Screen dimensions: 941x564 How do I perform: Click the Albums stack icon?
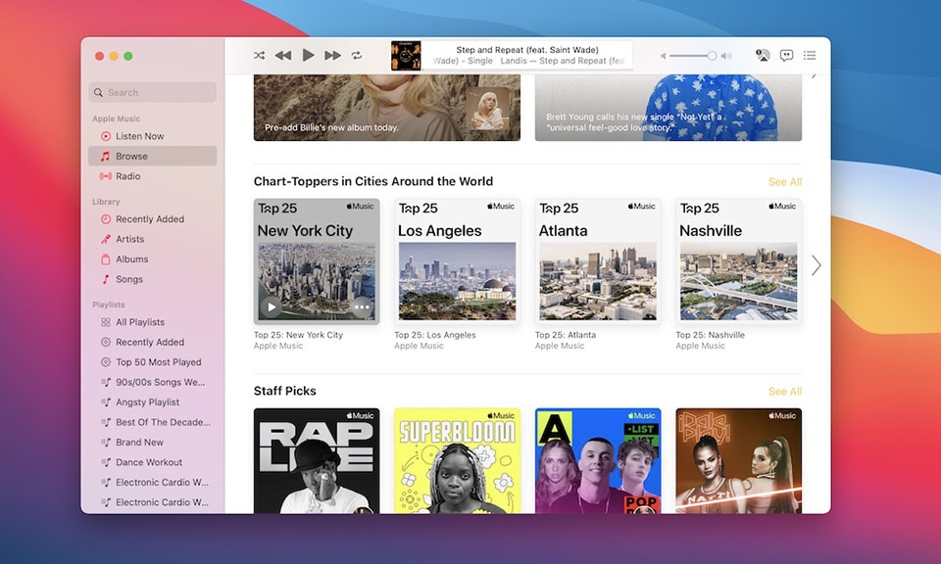[x=106, y=258]
